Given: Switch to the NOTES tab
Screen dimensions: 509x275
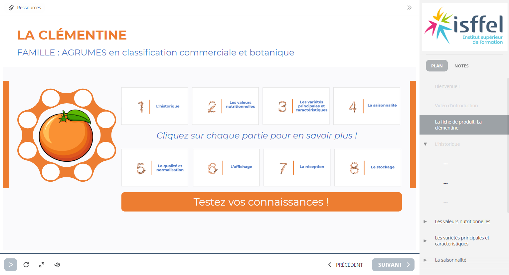Looking at the screenshot, I should point(461,66).
